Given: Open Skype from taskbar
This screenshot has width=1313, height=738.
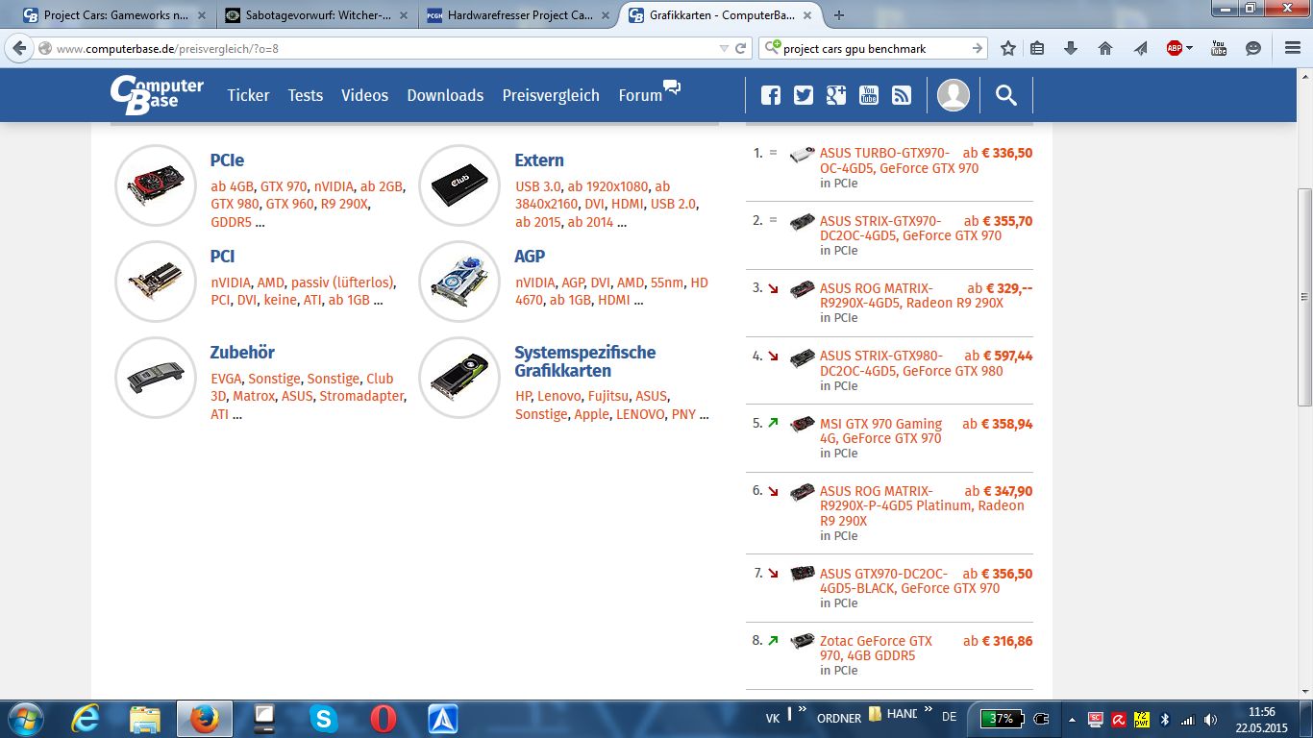Looking at the screenshot, I should click(x=324, y=719).
